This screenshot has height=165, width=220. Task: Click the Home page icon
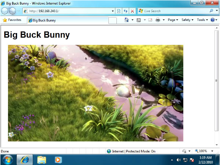coord(127,20)
